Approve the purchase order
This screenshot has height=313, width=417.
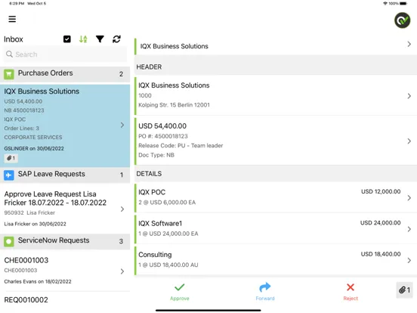[180, 292]
